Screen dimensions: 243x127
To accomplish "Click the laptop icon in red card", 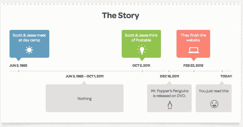I will point(193,50).
